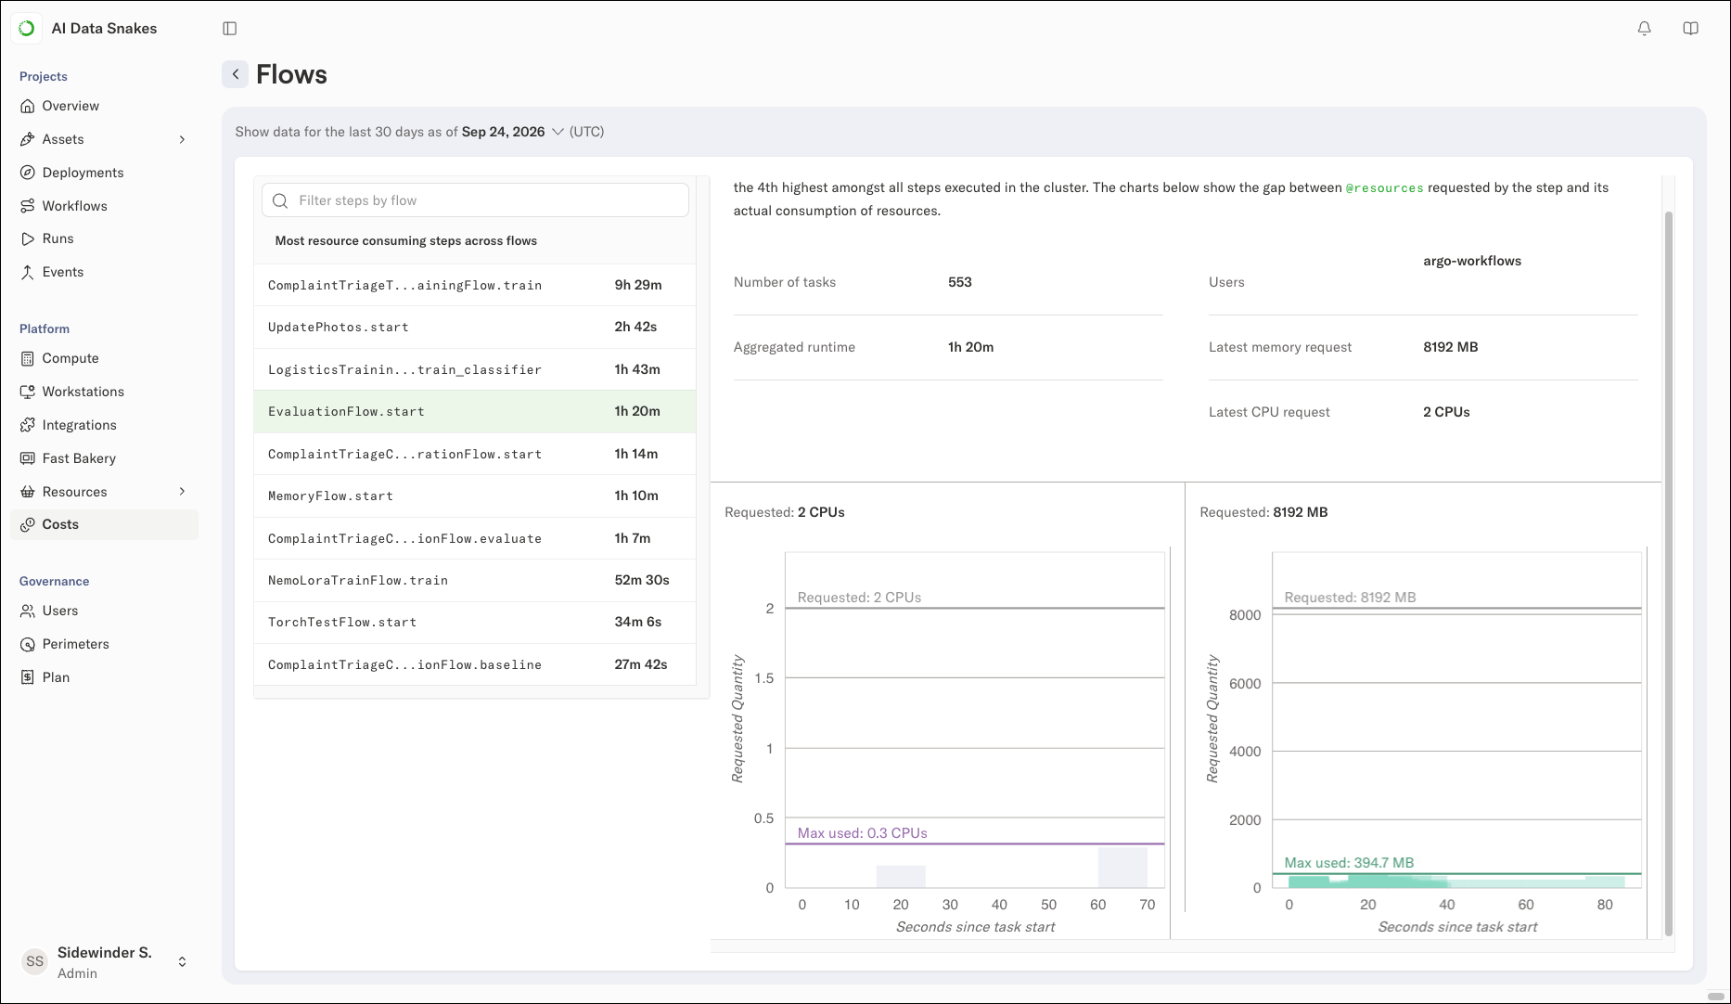This screenshot has width=1731, height=1004.
Task: Expand the Assets submenu chevron
Action: tap(182, 139)
